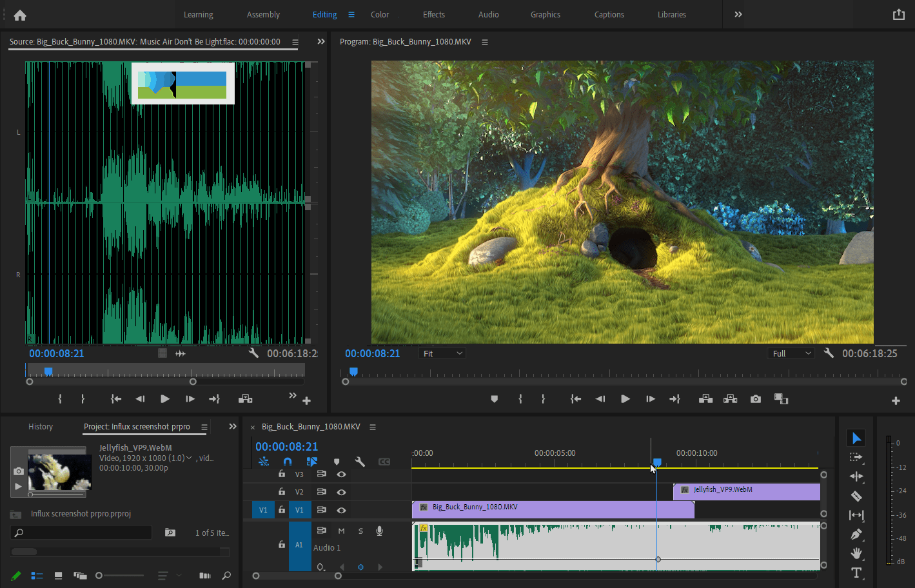Open Program Monitor settings wrench
The height and width of the screenshot is (588, 915).
point(829,353)
